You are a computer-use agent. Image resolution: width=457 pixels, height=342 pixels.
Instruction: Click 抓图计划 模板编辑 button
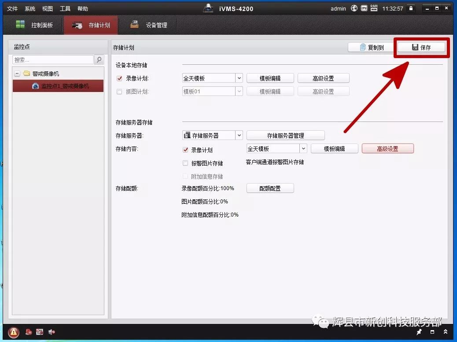pyautogui.click(x=270, y=92)
